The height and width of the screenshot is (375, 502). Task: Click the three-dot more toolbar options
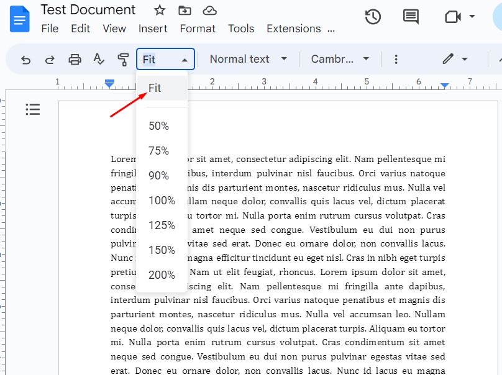tap(396, 60)
